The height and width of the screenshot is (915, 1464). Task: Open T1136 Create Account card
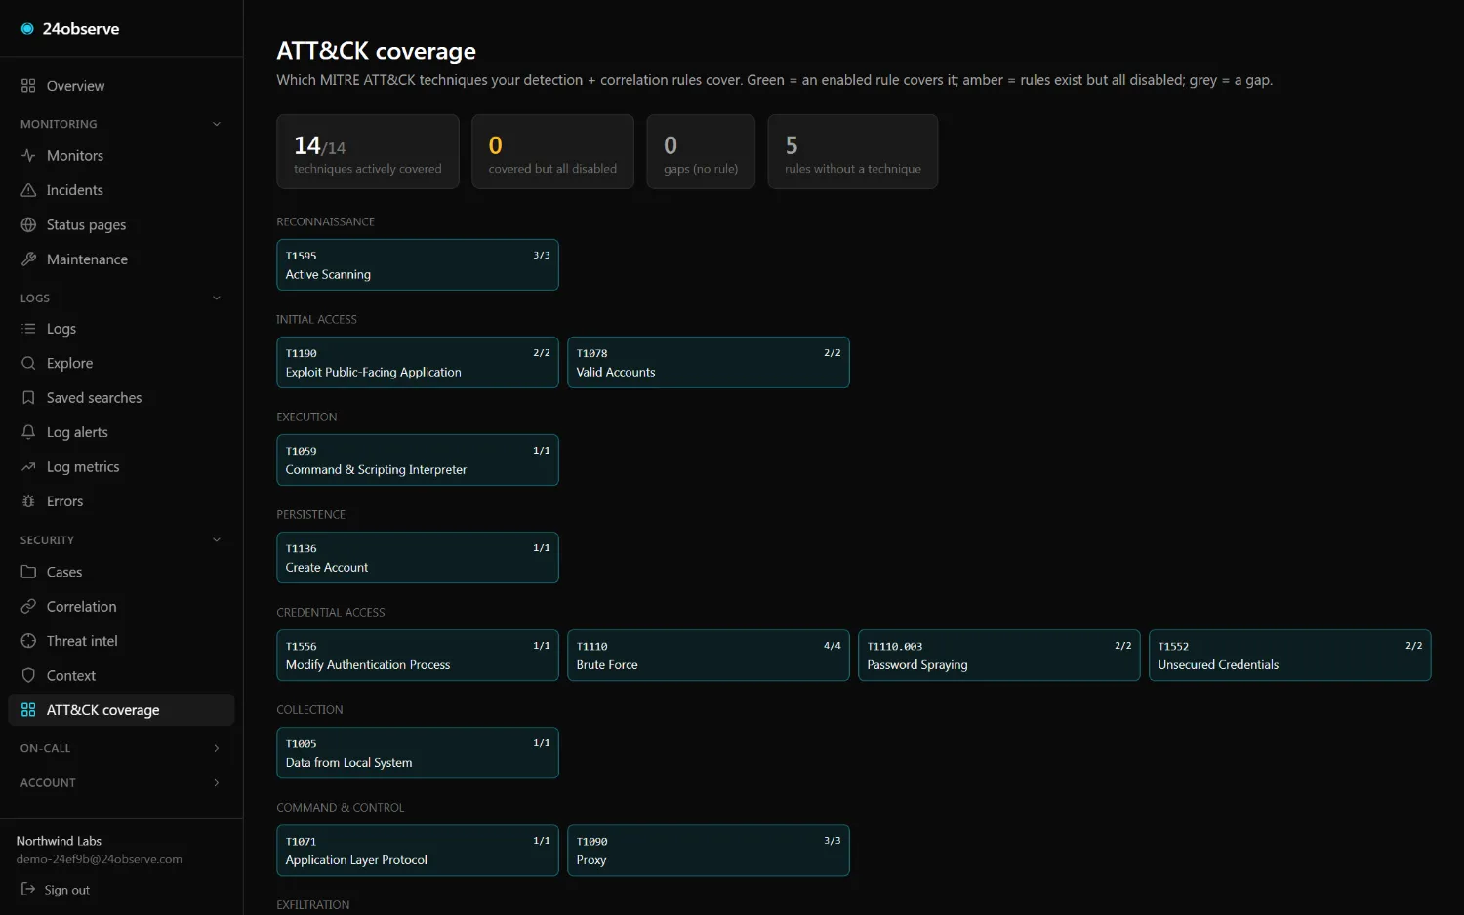tap(418, 557)
